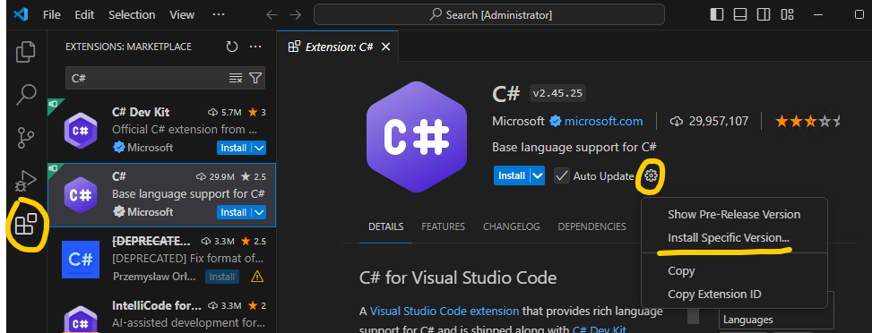Install the deprecated C# format extension
This screenshot has height=333, width=872.
tap(222, 277)
